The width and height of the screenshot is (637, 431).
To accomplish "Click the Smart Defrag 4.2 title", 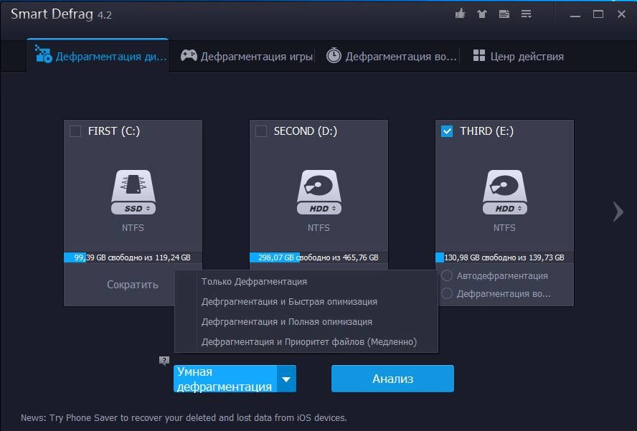I will pyautogui.click(x=61, y=14).
